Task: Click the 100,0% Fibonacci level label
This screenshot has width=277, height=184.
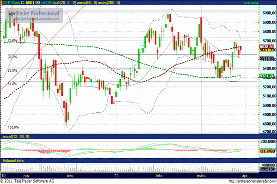Action: coord(13,127)
